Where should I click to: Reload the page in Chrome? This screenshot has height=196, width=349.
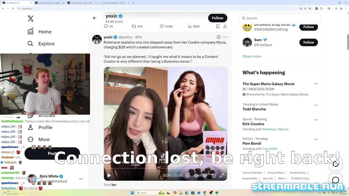(x=13, y=8)
